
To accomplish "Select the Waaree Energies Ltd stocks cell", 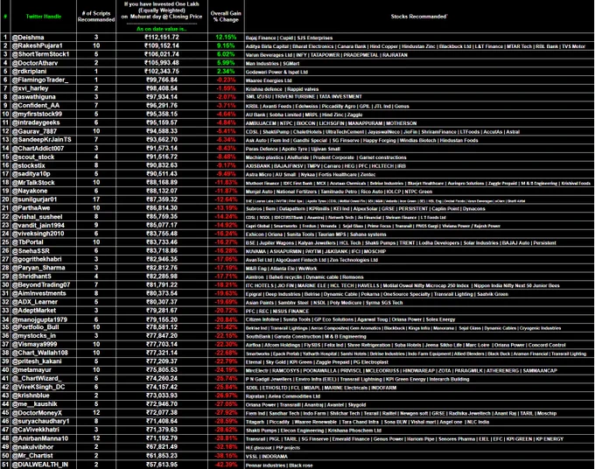I will click(x=269, y=80).
